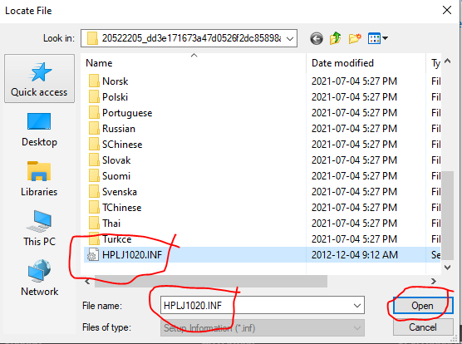Create a new folder
Viewport: 462px width, 344px height.
point(355,38)
